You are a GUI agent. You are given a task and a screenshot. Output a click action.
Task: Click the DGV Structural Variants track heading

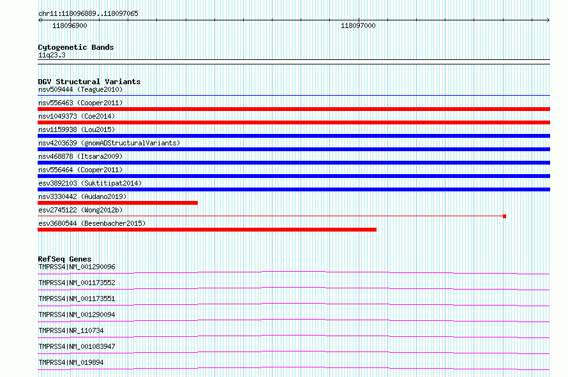coord(89,82)
